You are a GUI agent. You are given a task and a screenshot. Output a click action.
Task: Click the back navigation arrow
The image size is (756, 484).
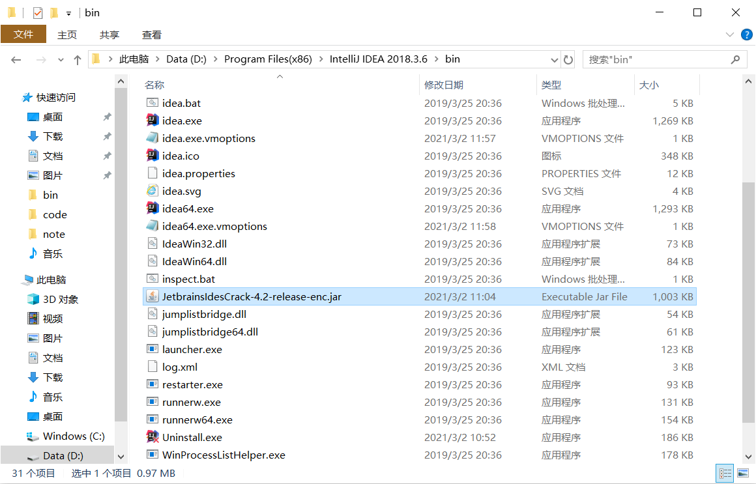coord(16,60)
